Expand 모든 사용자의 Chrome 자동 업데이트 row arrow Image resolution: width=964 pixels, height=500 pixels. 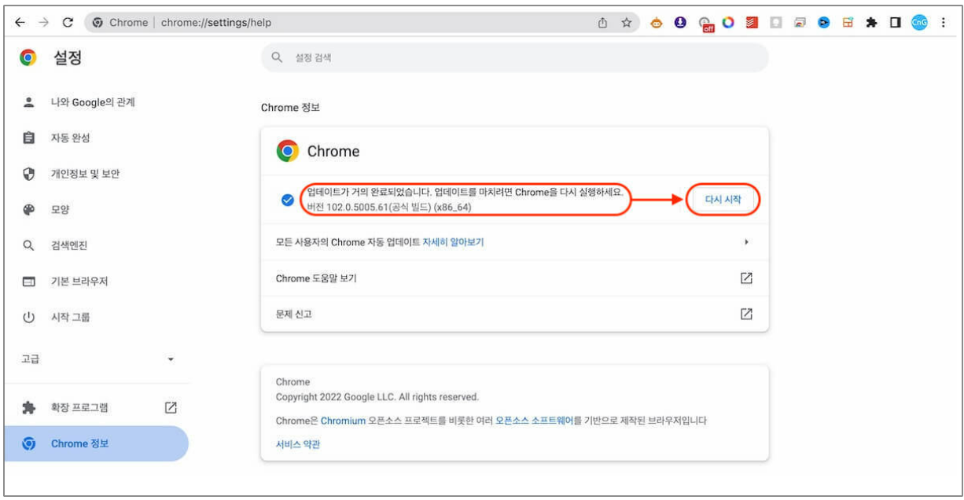746,242
